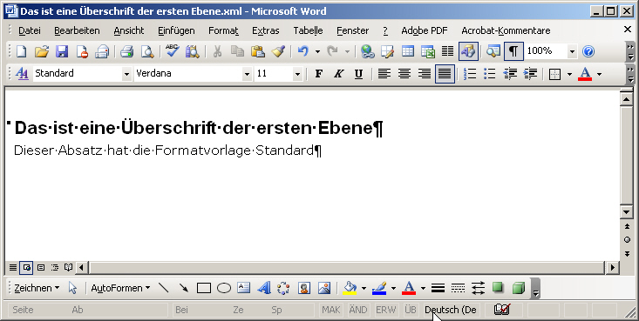Viewport: 639px width, 321px height.
Task: Apply red font color in formatting toolbar
Action: click(x=585, y=74)
